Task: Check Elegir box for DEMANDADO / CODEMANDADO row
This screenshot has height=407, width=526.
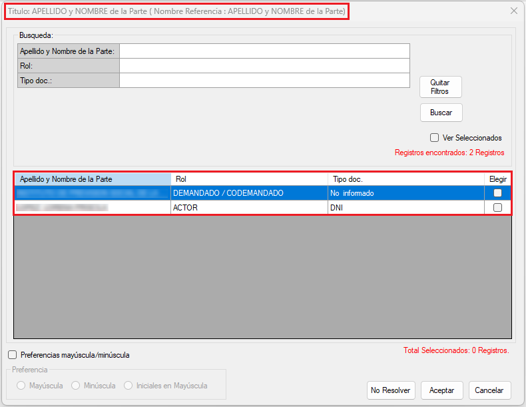Action: point(497,193)
